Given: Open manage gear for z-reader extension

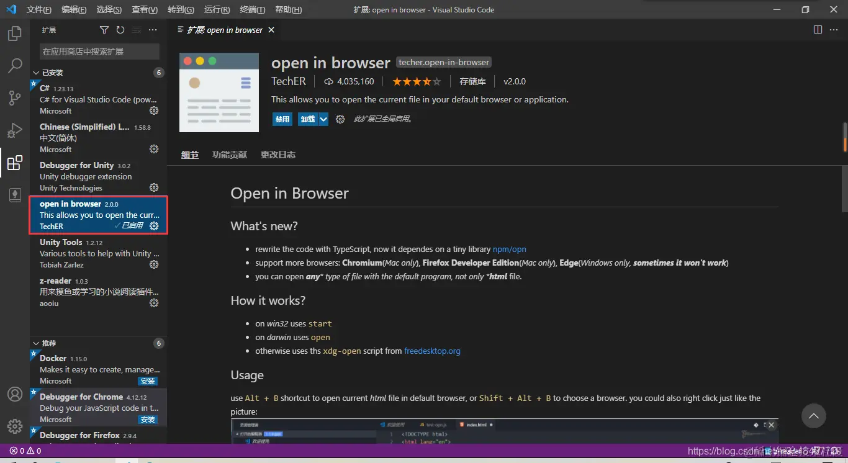Looking at the screenshot, I should pos(154,303).
